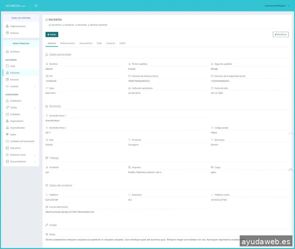Switch to the Facturas tab
This screenshot has width=295, height=249.
click(x=111, y=43)
